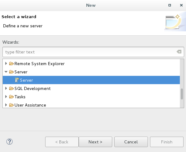Screen dimensions: 186x152
Task: Collapse the Server category node
Action: tap(6, 72)
